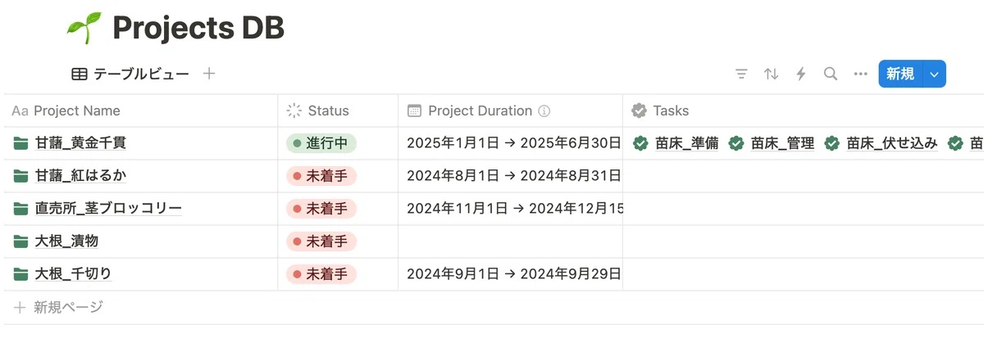Click the Project Duration info icon

[x=544, y=111]
